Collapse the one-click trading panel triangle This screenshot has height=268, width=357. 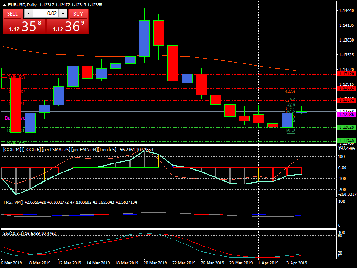(4, 5)
